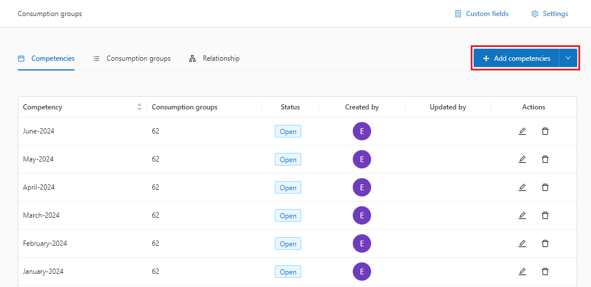Click the creator avatar E for May-2024
This screenshot has height=287, width=591.
point(362,159)
